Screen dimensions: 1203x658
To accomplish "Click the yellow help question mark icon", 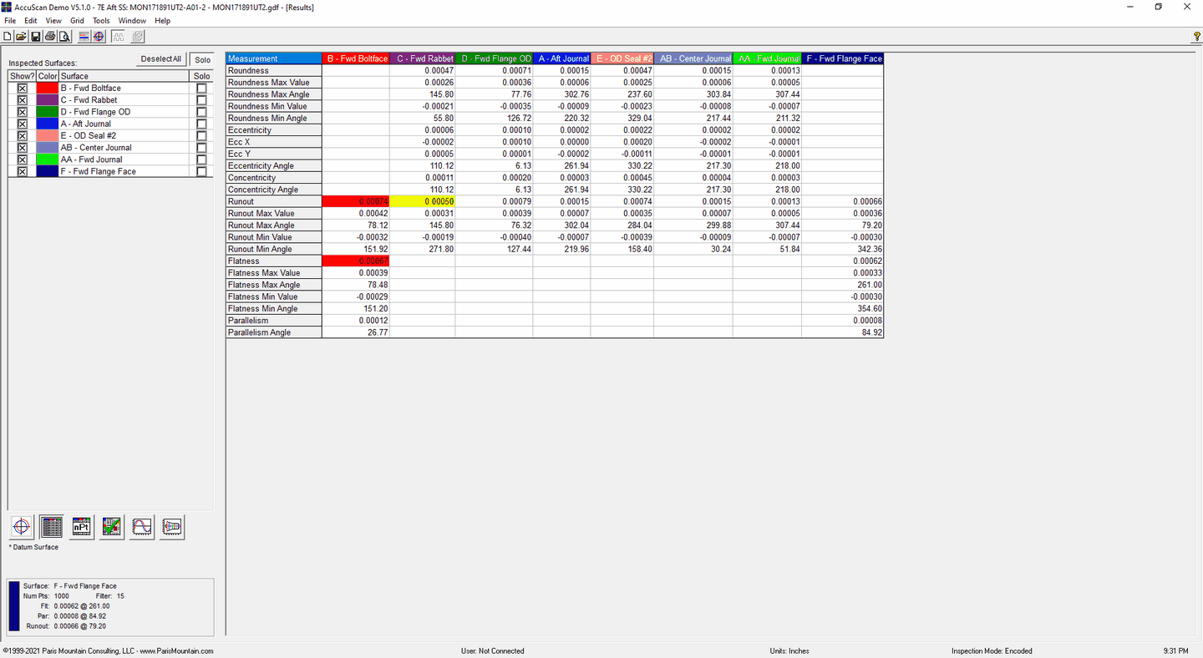I will coord(1196,36).
